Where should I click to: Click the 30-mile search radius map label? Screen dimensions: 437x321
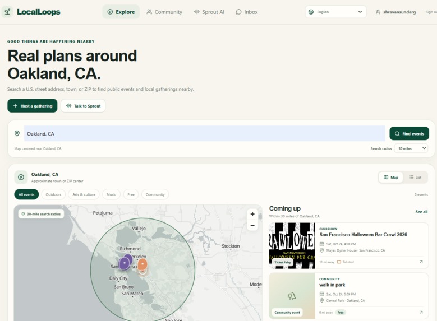pos(41,214)
